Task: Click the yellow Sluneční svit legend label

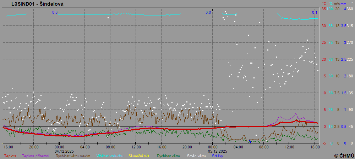Action: [139, 156]
